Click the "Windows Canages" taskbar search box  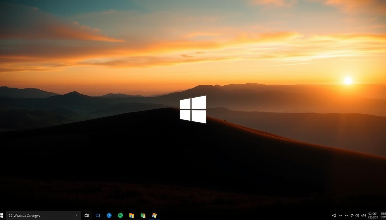[43, 215]
